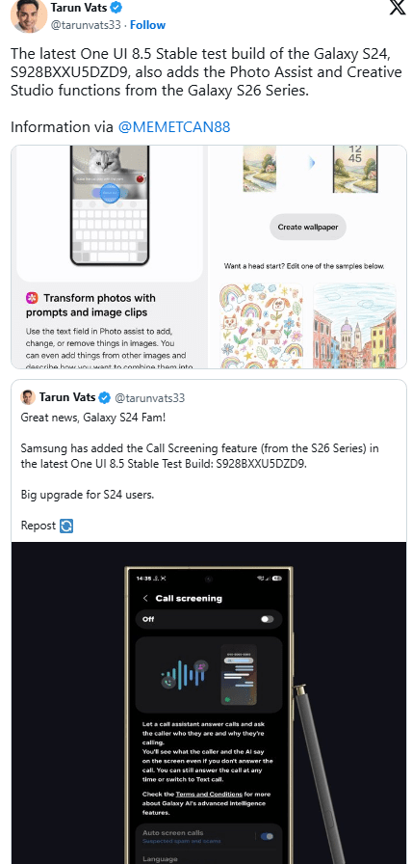Toggle the Auto screen calls switch
Image resolution: width=412 pixels, height=864 pixels.
[x=268, y=836]
